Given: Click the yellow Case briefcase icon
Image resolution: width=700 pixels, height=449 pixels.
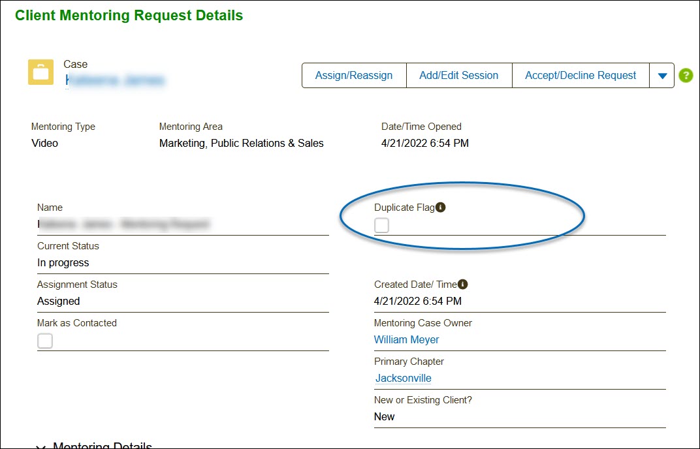Looking at the screenshot, I should tap(40, 72).
